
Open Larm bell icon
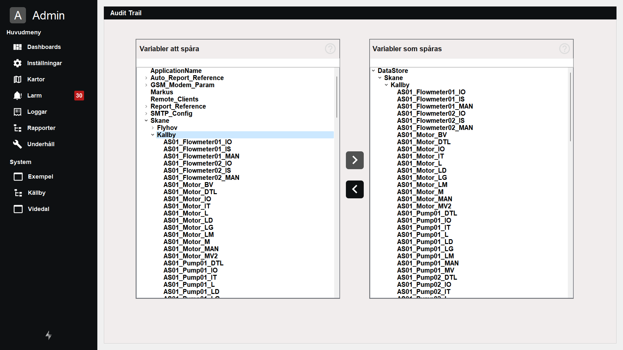click(x=18, y=96)
